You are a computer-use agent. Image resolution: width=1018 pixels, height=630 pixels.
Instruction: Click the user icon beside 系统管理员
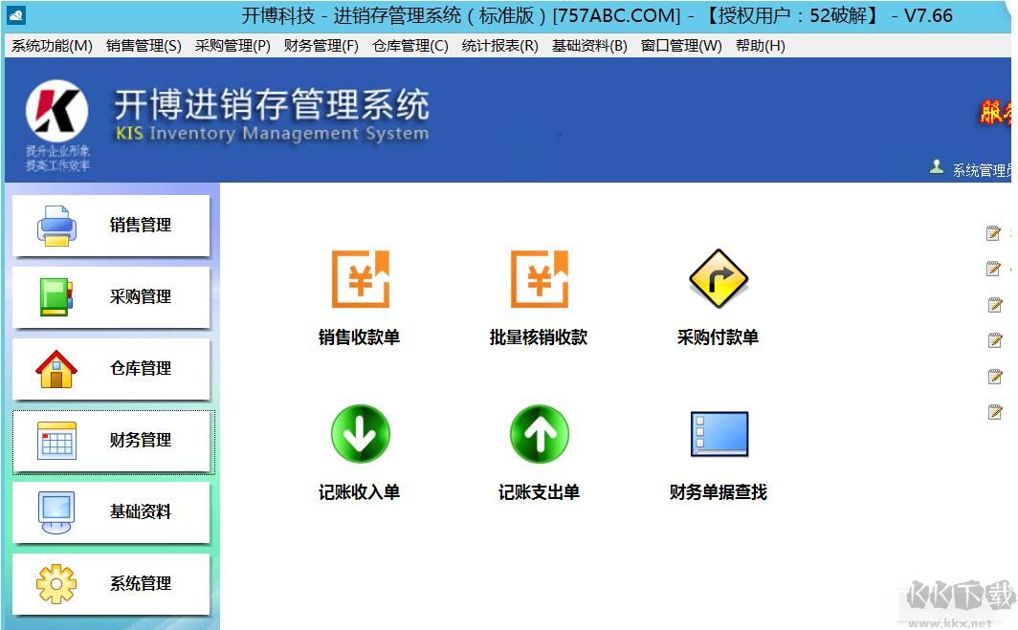(x=936, y=166)
